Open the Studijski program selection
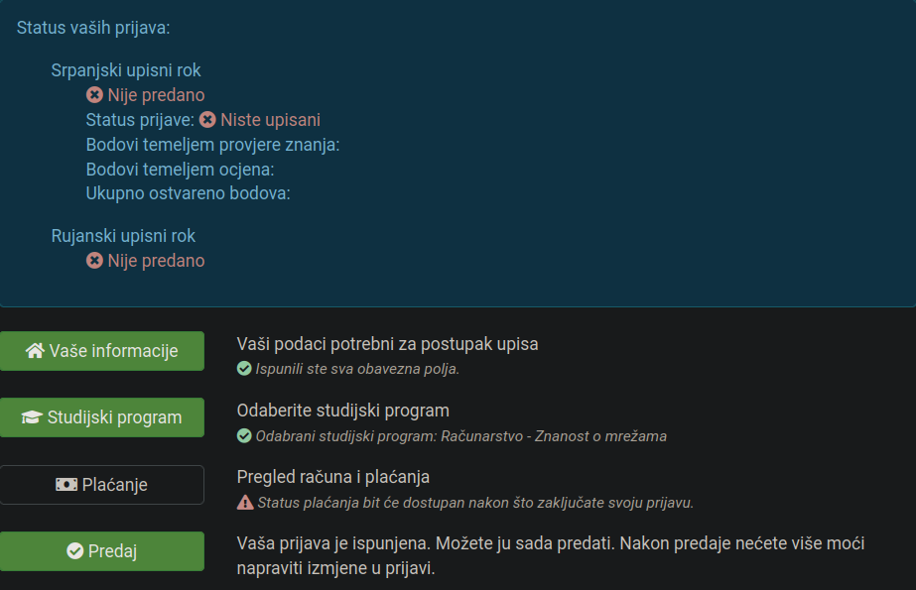 click(x=102, y=417)
